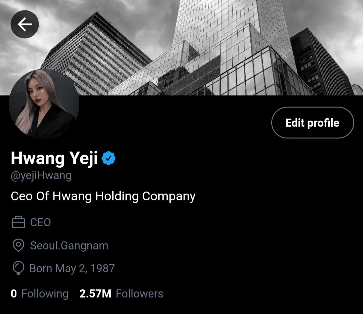Open the Following list

tap(45, 293)
